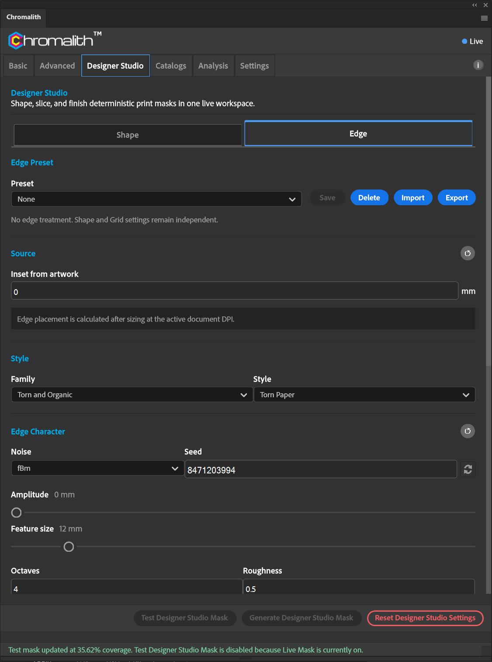The width and height of the screenshot is (492, 662).
Task: Click the Live status indicator
Action: point(472,41)
